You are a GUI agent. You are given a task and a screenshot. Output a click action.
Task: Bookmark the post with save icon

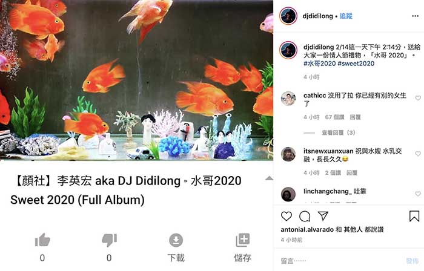(x=414, y=216)
